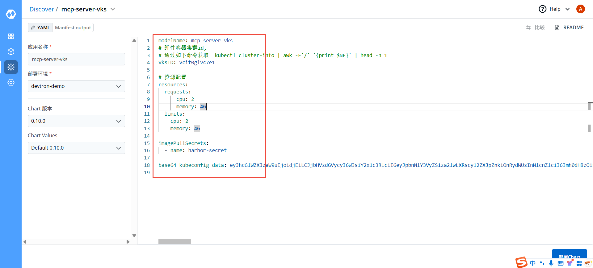Open the Chart version 0.10.0 dropdown
The height and width of the screenshot is (268, 593).
(x=76, y=121)
